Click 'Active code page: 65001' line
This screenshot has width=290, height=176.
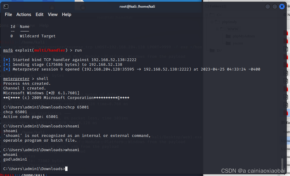click(x=31, y=117)
